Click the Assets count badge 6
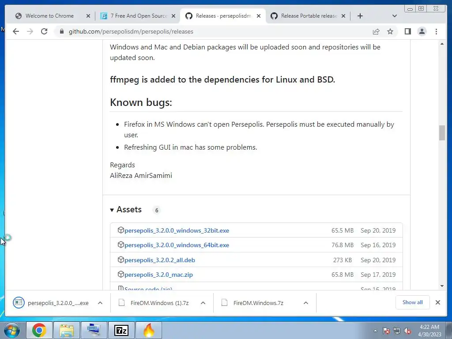 tap(157, 211)
